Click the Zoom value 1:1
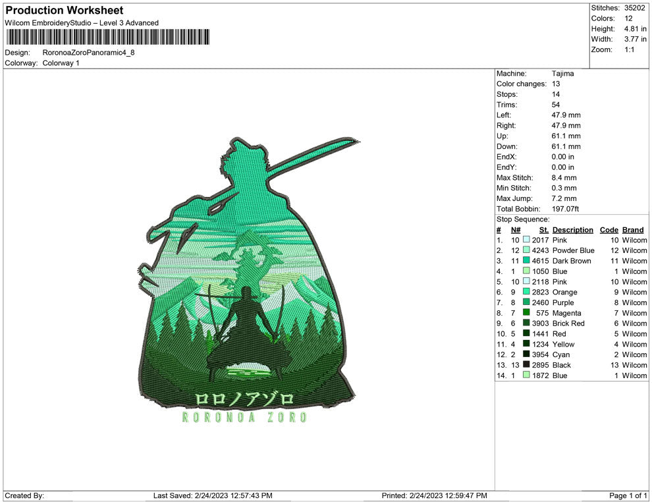Screen dimensions: 652x502 630,49
